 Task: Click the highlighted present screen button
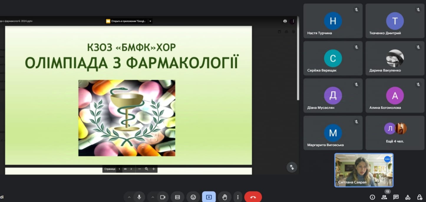click(209, 197)
